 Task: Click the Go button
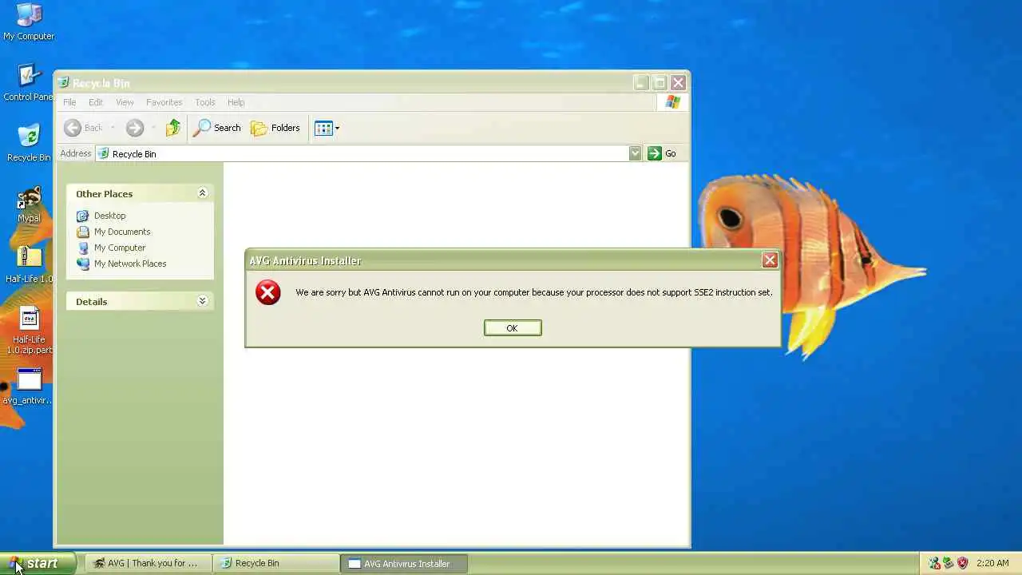pyautogui.click(x=663, y=153)
